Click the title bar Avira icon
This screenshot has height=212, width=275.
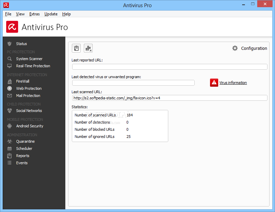6,5
